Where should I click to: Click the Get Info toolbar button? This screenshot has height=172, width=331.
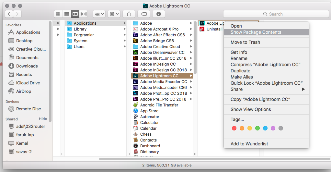[158, 14]
